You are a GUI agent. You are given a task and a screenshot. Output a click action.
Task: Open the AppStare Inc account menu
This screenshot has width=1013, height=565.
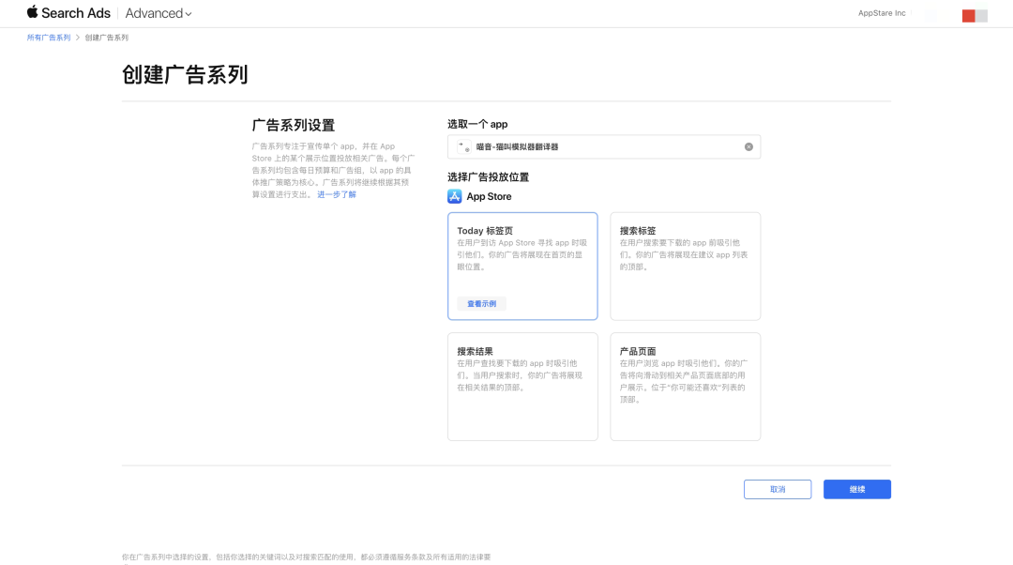pos(882,13)
